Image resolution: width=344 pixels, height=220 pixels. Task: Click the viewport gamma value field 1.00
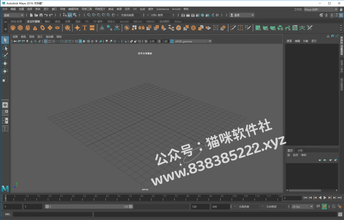165,41
